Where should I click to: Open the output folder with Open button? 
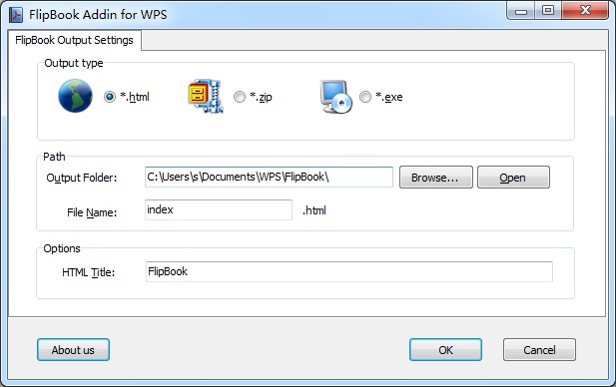[x=513, y=177]
